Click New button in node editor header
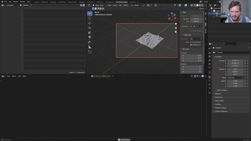 click(104, 76)
